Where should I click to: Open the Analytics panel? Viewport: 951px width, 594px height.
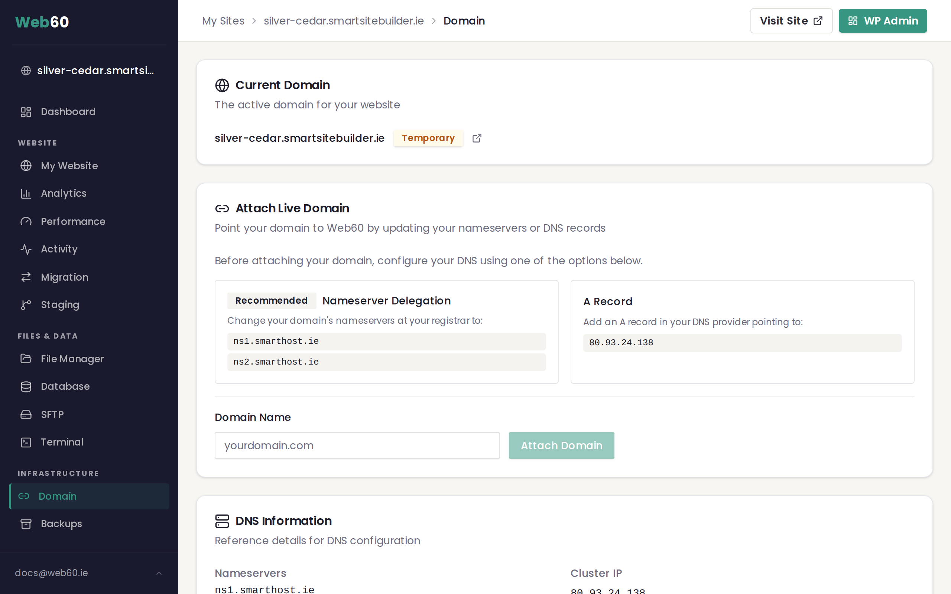point(63,193)
